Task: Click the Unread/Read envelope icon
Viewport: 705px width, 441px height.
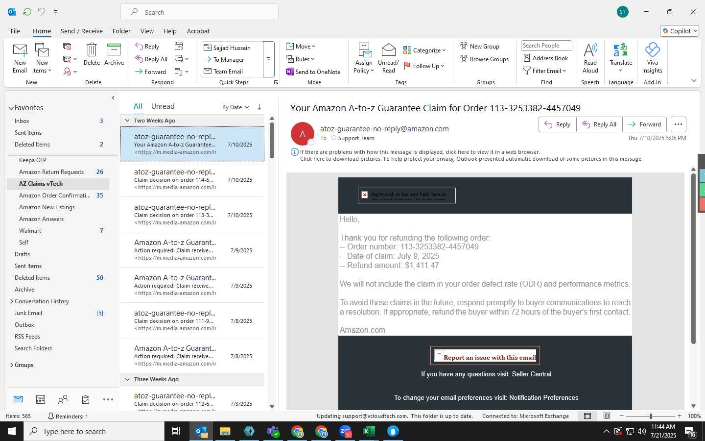Action: [x=388, y=50]
